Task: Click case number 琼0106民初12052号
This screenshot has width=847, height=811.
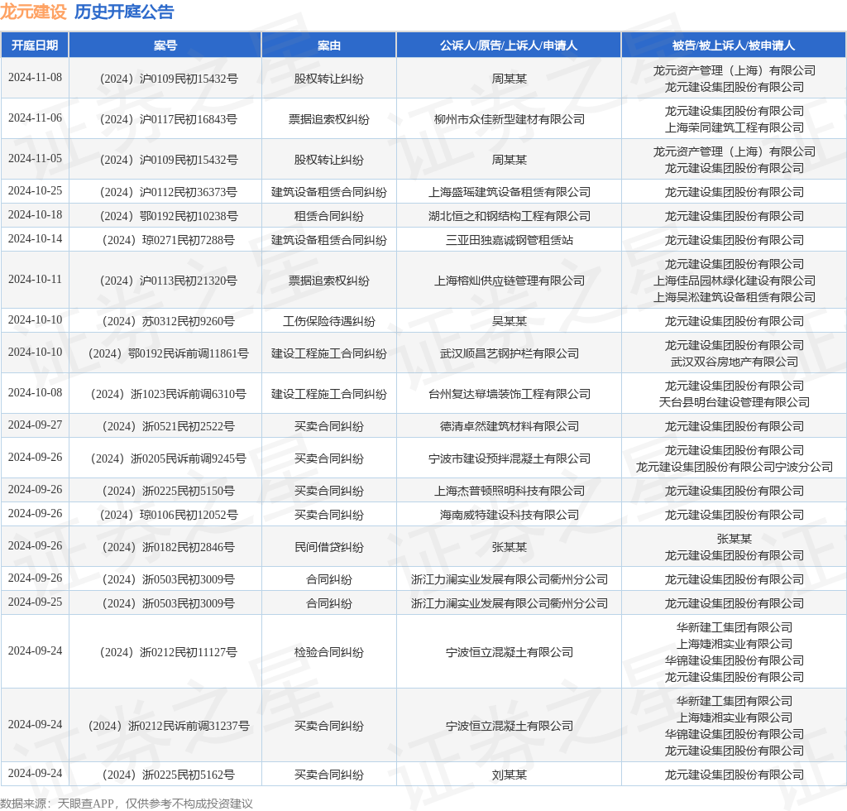Action: (169, 515)
